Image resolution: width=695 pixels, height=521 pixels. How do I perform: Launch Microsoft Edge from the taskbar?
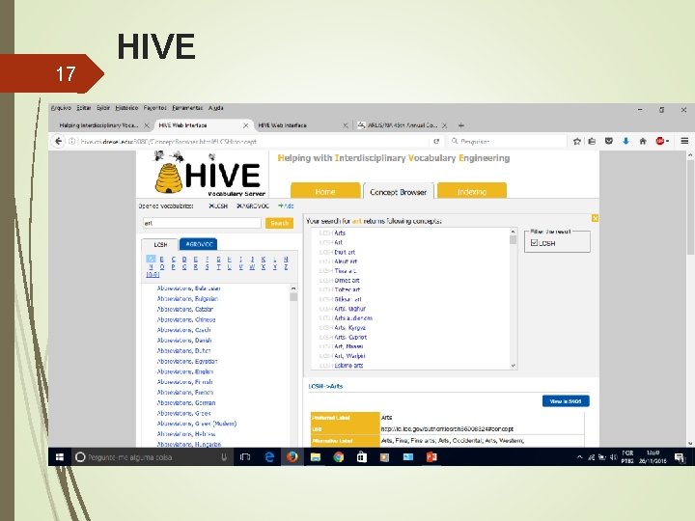point(269,457)
